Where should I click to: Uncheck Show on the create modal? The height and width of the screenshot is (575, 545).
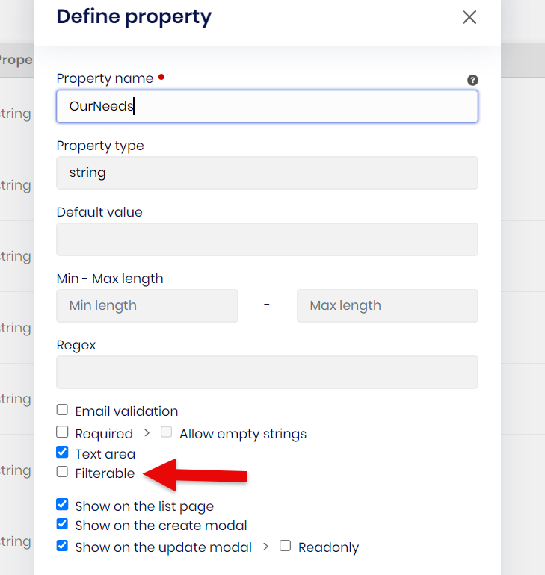click(x=62, y=524)
